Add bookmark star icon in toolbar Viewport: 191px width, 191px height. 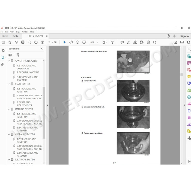10,42
